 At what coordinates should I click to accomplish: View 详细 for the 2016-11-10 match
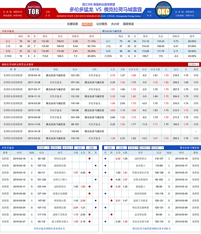point(196,96)
